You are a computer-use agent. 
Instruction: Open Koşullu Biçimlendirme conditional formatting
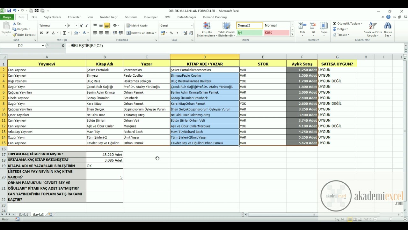(207, 29)
